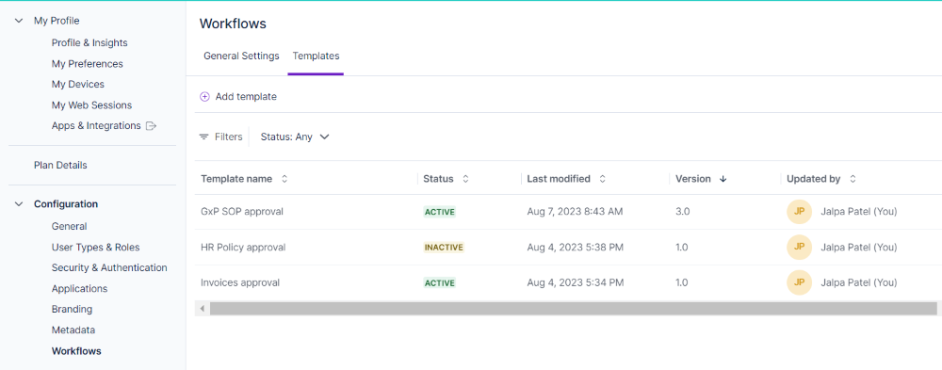
Task: Open the HR Policy approval template
Action: click(243, 248)
